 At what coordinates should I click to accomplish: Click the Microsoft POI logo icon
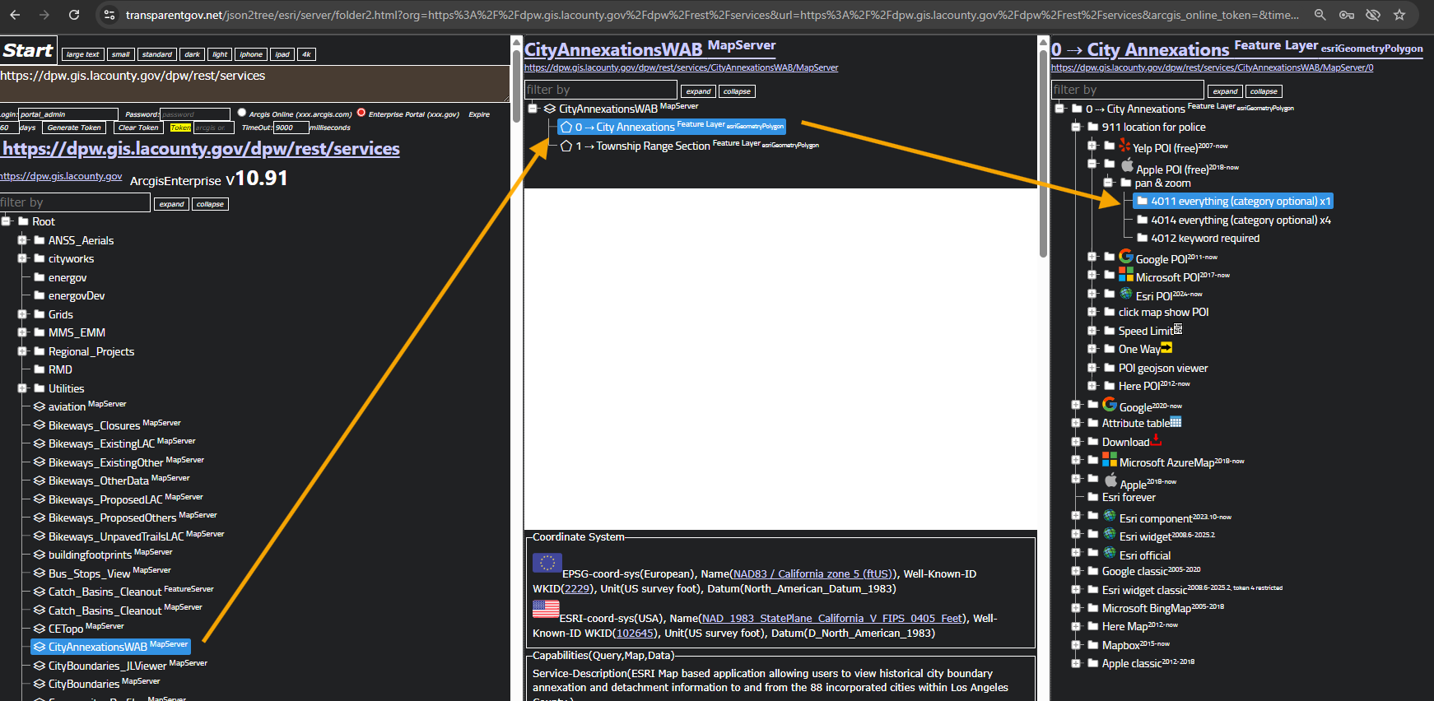[1126, 275]
